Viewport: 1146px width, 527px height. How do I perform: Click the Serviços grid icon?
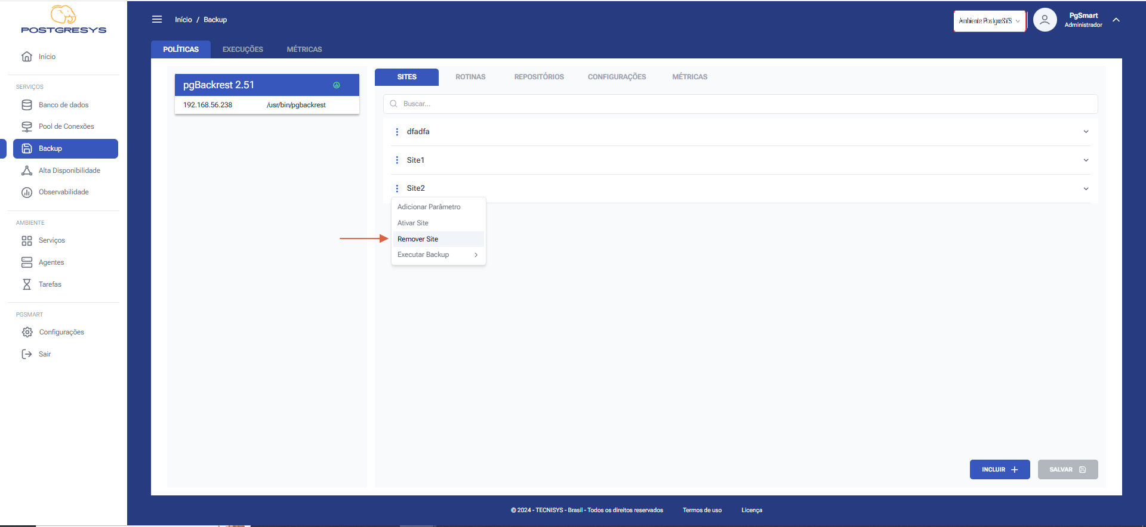coord(27,241)
